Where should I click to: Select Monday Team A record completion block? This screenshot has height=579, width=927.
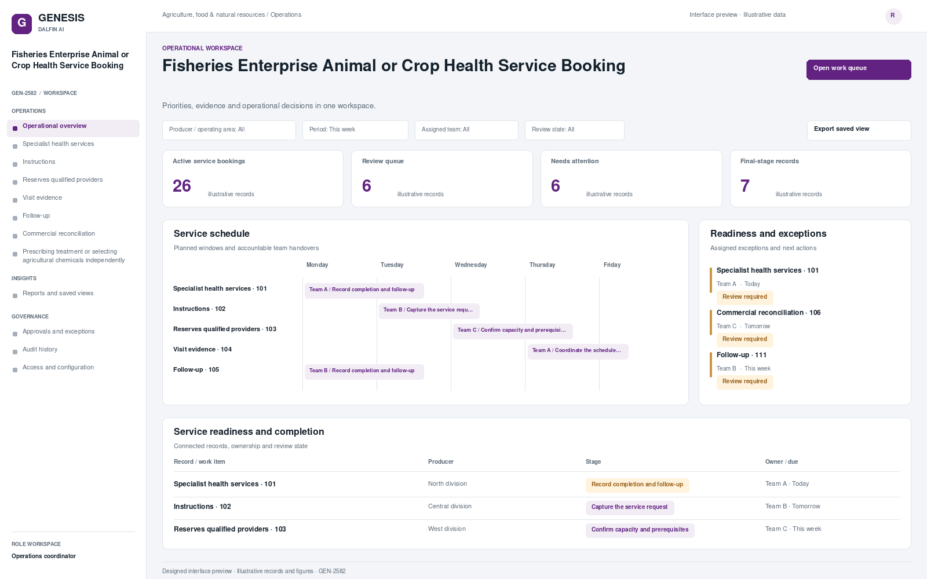(364, 290)
